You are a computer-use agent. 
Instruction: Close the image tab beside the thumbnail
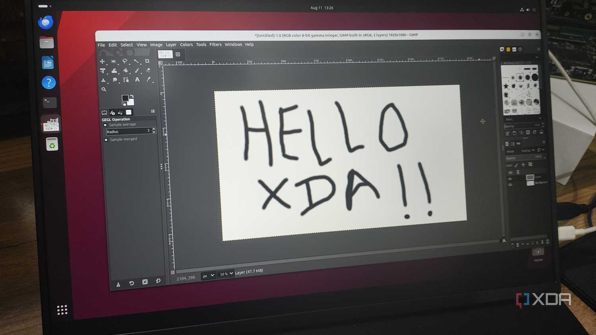[178, 54]
